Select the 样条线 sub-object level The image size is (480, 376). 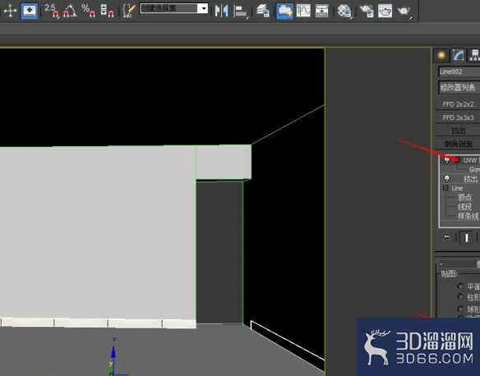(468, 217)
